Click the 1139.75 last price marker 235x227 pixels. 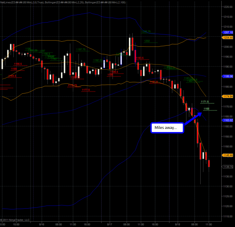(227, 167)
